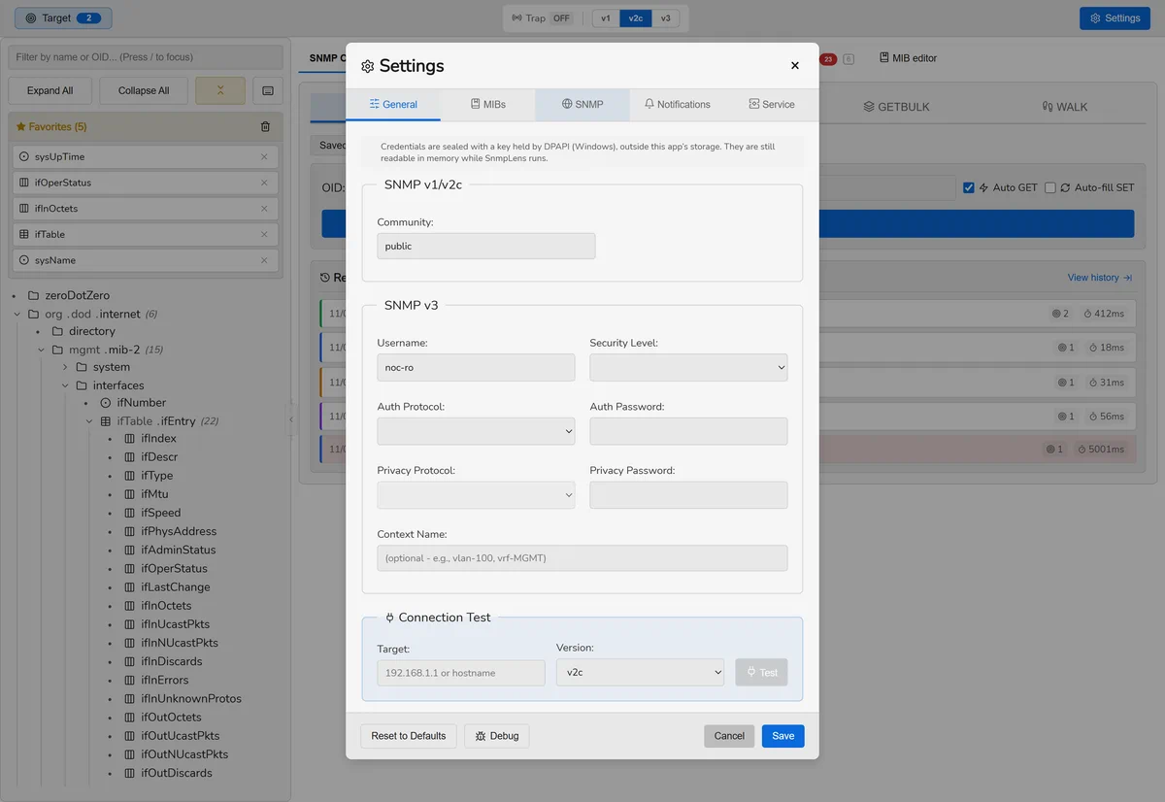Close the Settings dialog with the X

[795, 65]
